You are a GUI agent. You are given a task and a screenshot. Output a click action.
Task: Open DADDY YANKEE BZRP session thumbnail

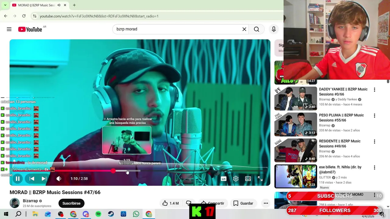[x=296, y=99]
